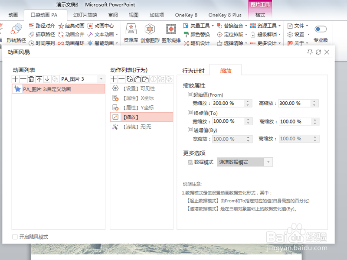347x260 pixels.
Task: Open 动画中心
Action: (101, 26)
